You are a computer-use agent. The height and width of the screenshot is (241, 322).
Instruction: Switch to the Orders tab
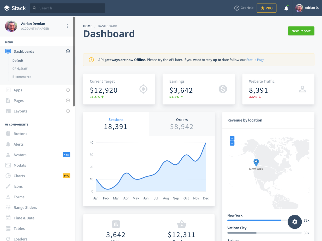click(x=182, y=124)
